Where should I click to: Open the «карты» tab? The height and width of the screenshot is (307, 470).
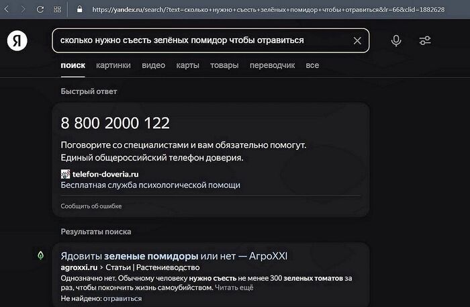tap(187, 65)
